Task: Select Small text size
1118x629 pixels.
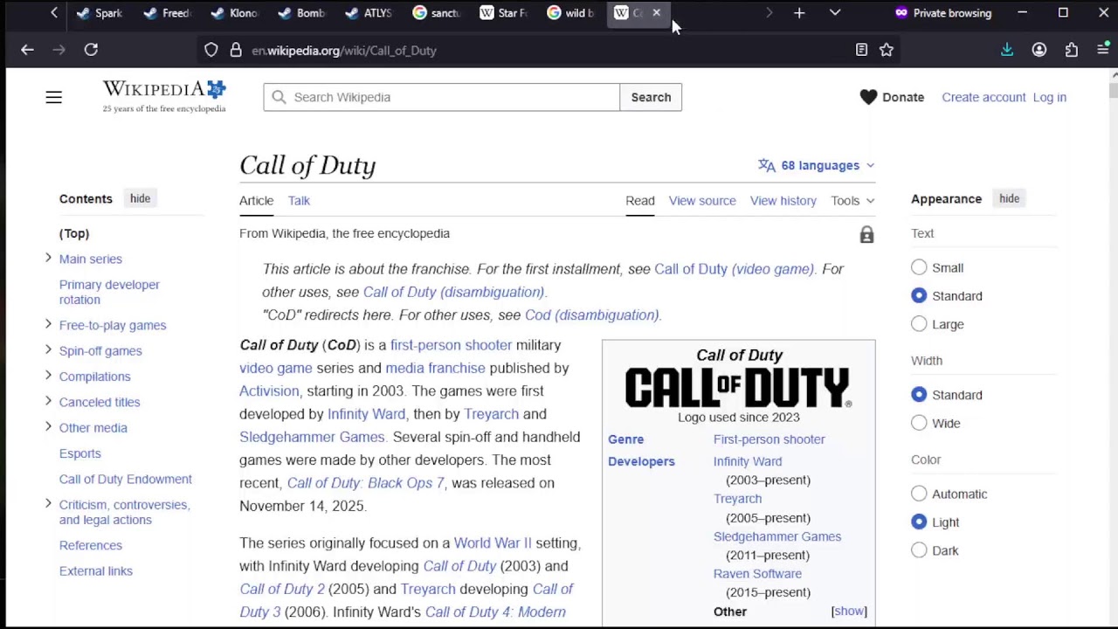Action: point(919,267)
